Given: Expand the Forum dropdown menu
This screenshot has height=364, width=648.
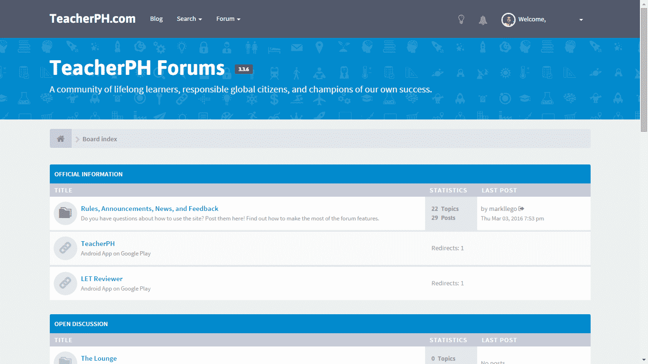Looking at the screenshot, I should (x=228, y=19).
